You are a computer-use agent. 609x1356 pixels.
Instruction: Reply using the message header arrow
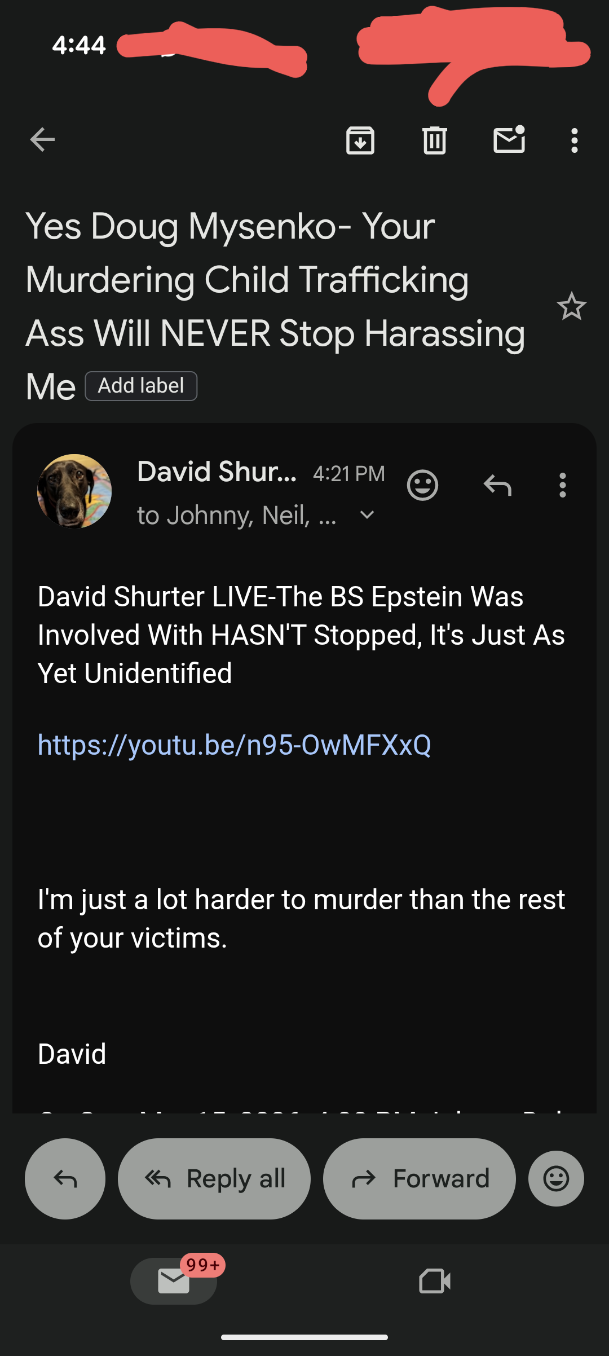tap(497, 485)
